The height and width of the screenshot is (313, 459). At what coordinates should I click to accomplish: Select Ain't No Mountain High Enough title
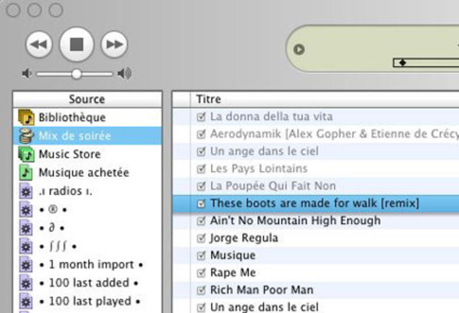pos(295,221)
